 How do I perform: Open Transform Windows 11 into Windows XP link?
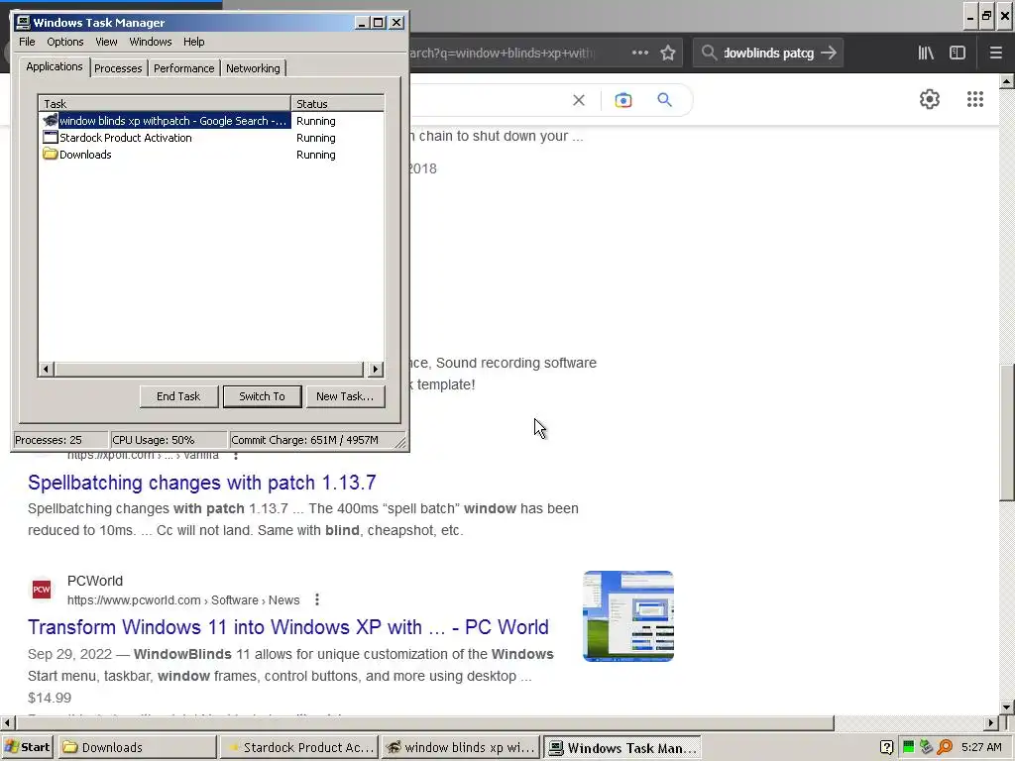(288, 627)
